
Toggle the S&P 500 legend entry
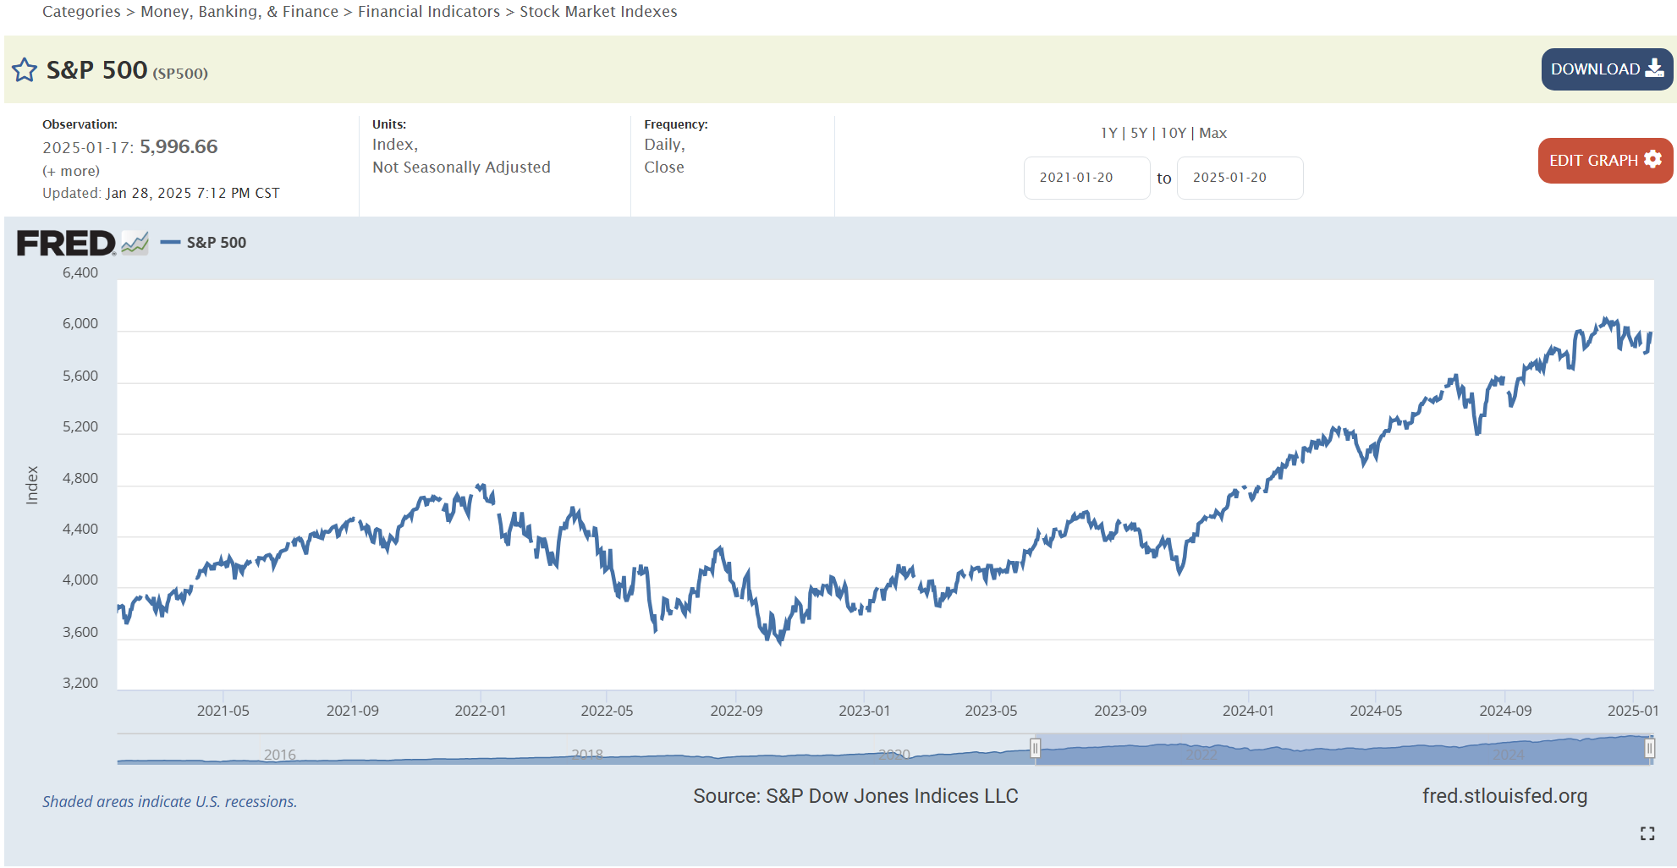tap(204, 243)
